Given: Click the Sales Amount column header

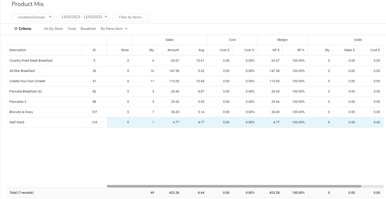Looking at the screenshot, I should pos(173,50).
